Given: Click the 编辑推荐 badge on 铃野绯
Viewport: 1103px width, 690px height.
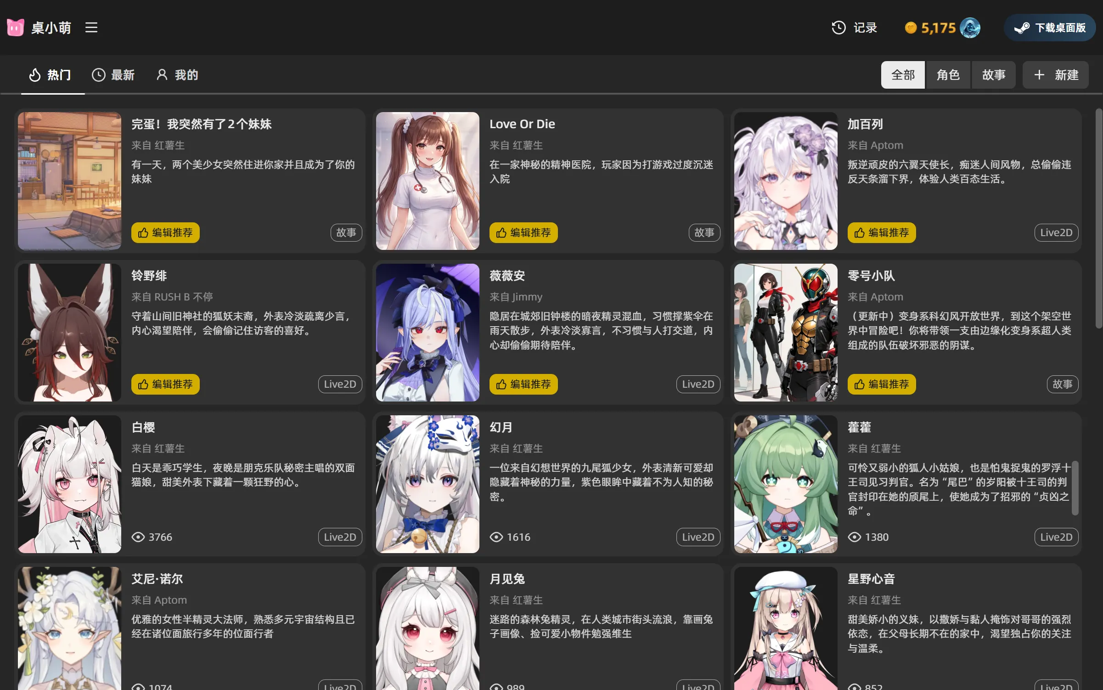Looking at the screenshot, I should point(165,384).
